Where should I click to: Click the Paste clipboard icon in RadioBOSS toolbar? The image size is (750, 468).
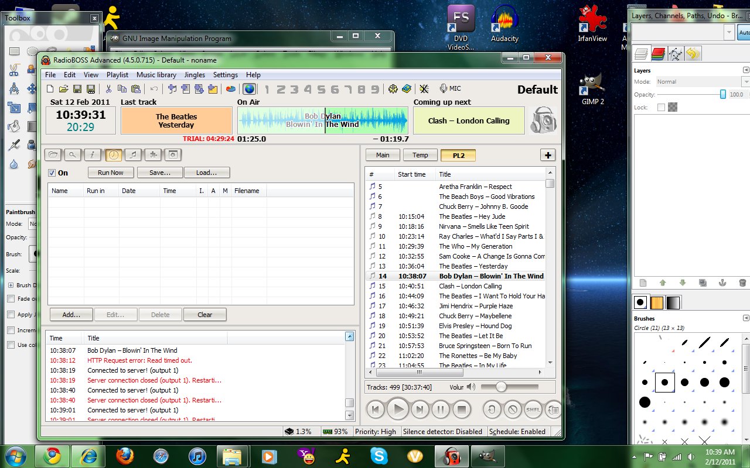(136, 89)
